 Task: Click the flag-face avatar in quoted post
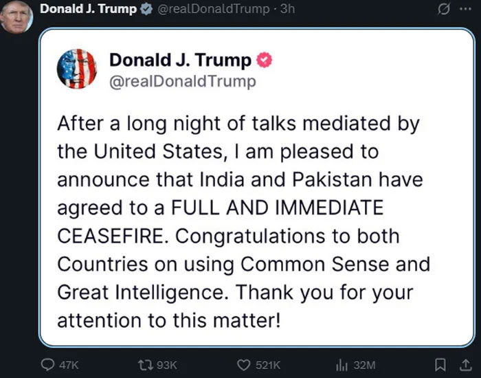(x=77, y=69)
